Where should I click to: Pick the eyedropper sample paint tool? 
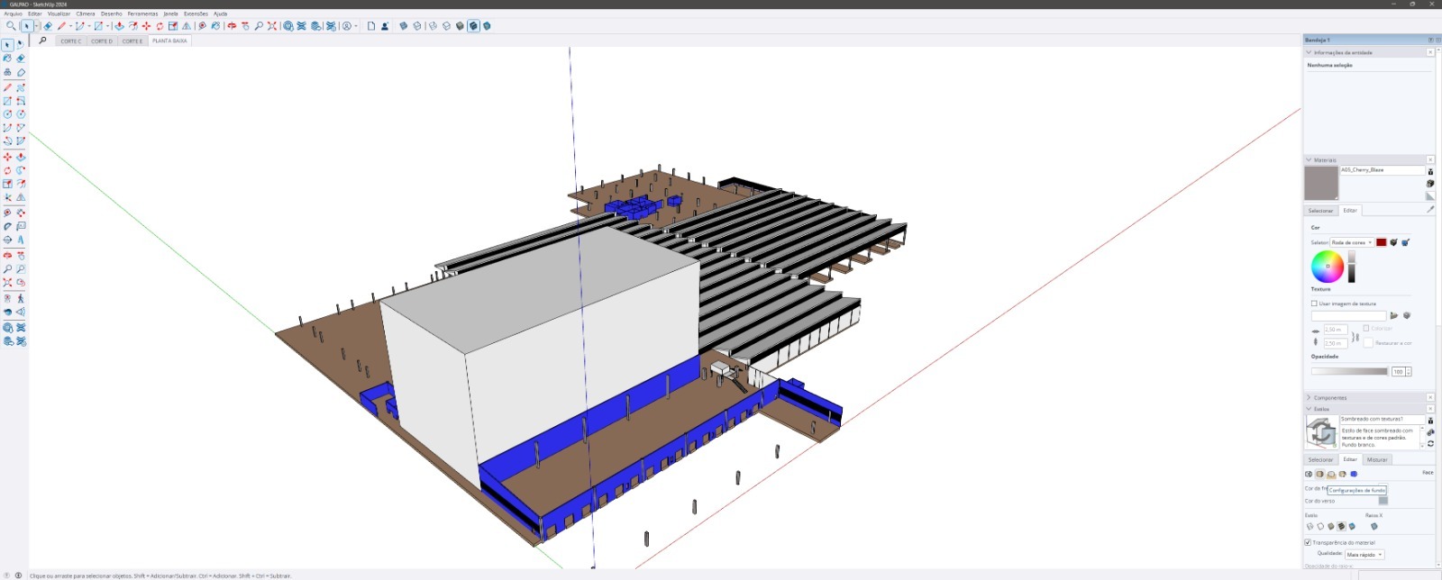coord(1429,210)
